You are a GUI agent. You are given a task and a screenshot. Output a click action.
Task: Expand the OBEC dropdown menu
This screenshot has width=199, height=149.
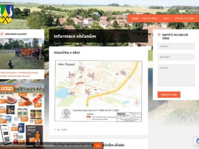167,18
